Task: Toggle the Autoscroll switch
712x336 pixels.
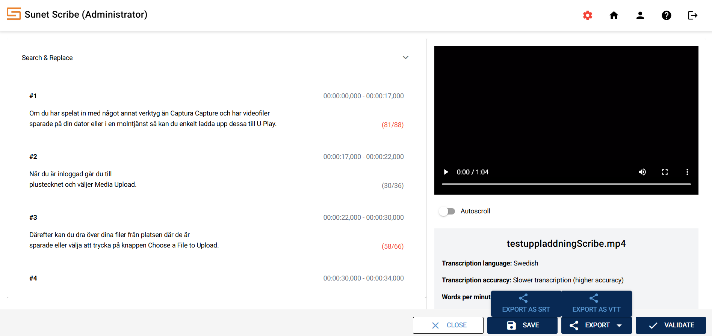Action: 447,211
